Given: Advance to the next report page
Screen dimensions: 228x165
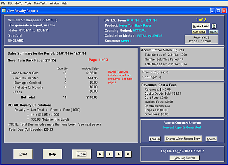Looking at the screenshot, I should (x=119, y=154).
